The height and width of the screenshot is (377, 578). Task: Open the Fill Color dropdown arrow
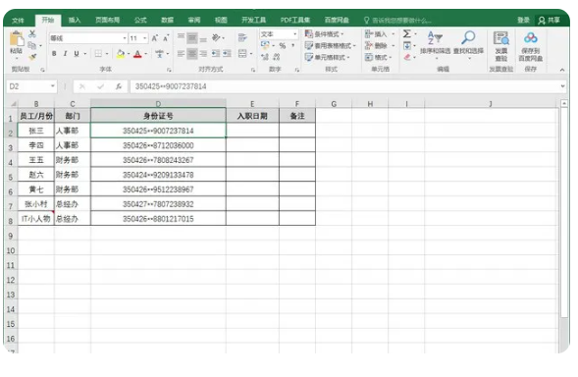pos(129,54)
